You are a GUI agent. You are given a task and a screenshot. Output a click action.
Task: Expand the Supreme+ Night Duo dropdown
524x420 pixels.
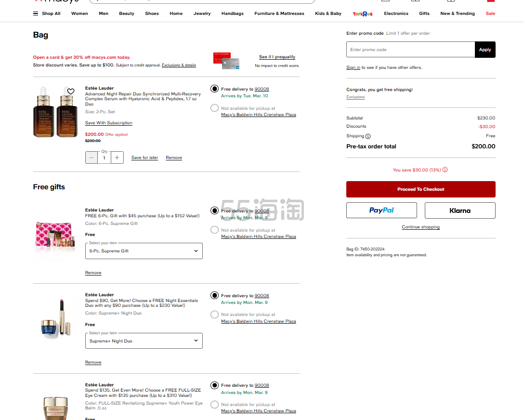tap(144, 341)
